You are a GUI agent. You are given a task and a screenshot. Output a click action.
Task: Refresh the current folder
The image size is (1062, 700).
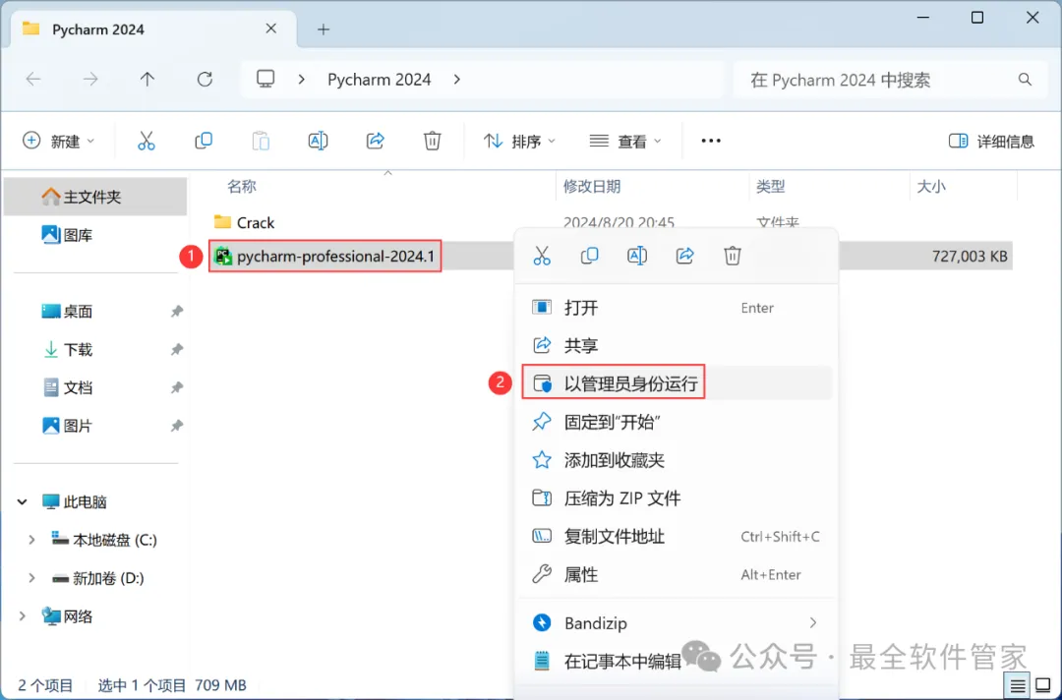[205, 80]
